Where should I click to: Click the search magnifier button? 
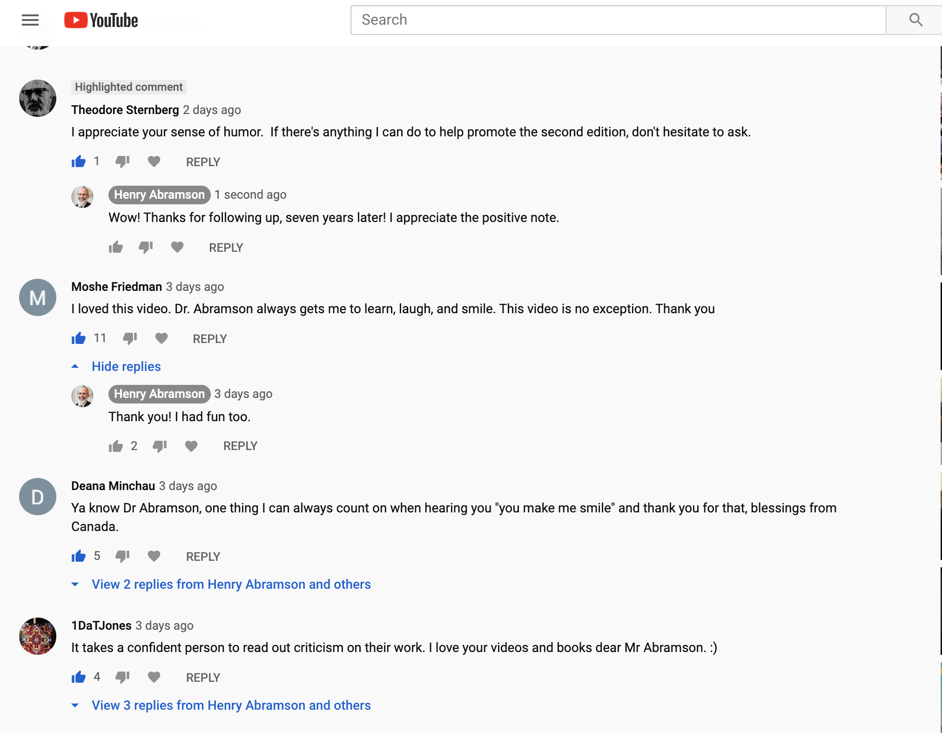pyautogui.click(x=915, y=20)
